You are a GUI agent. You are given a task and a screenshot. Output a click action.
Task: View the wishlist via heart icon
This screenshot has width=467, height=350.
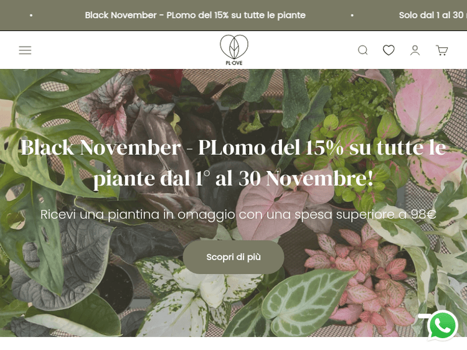(389, 50)
